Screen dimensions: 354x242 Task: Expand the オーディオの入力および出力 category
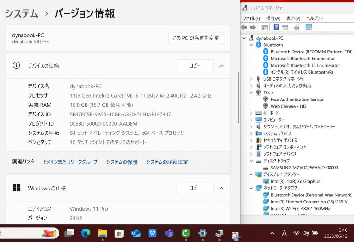coord(251,86)
